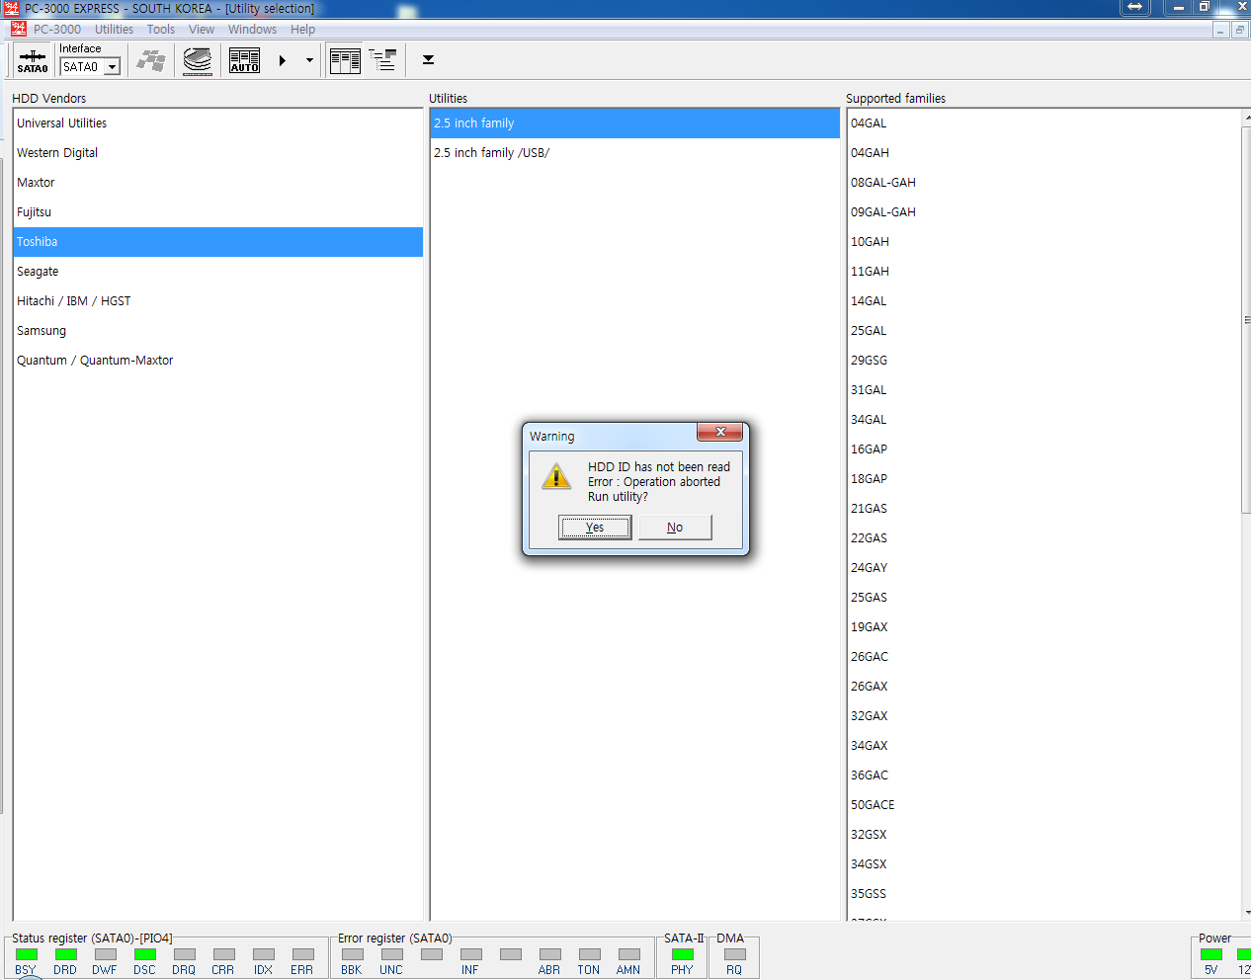Click the ERR status register indicator
1251x980 pixels.
[303, 954]
